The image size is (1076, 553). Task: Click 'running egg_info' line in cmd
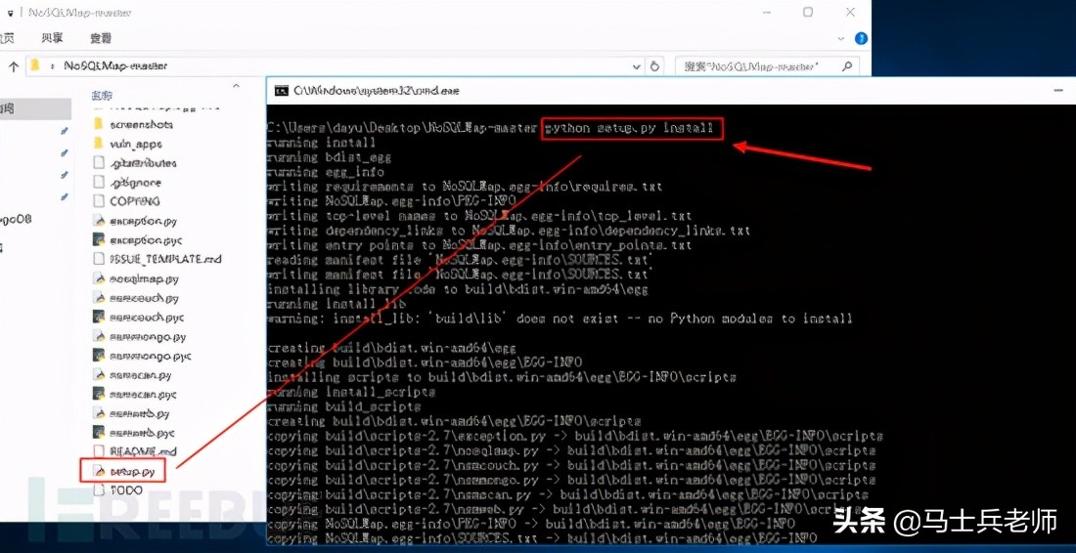[x=326, y=172]
